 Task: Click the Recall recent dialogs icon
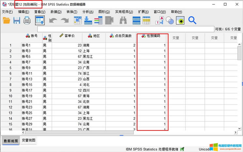pyautogui.click(x=39, y=20)
